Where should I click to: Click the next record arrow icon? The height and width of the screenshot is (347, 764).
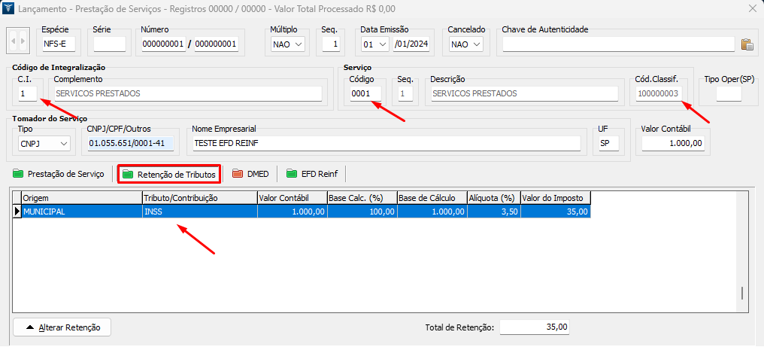coord(24,41)
